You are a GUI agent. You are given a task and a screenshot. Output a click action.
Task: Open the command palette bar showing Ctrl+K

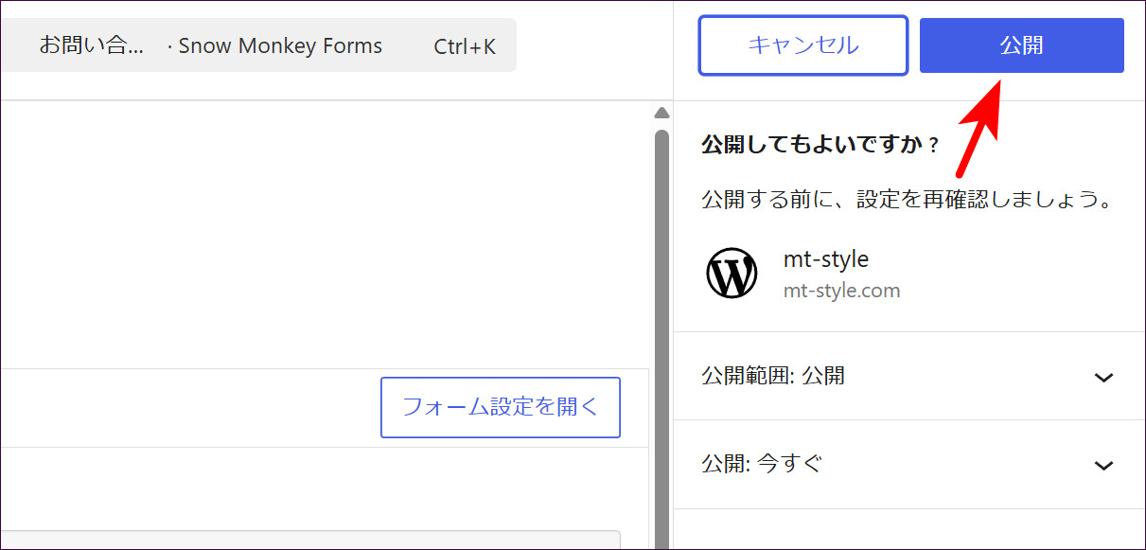[x=257, y=45]
